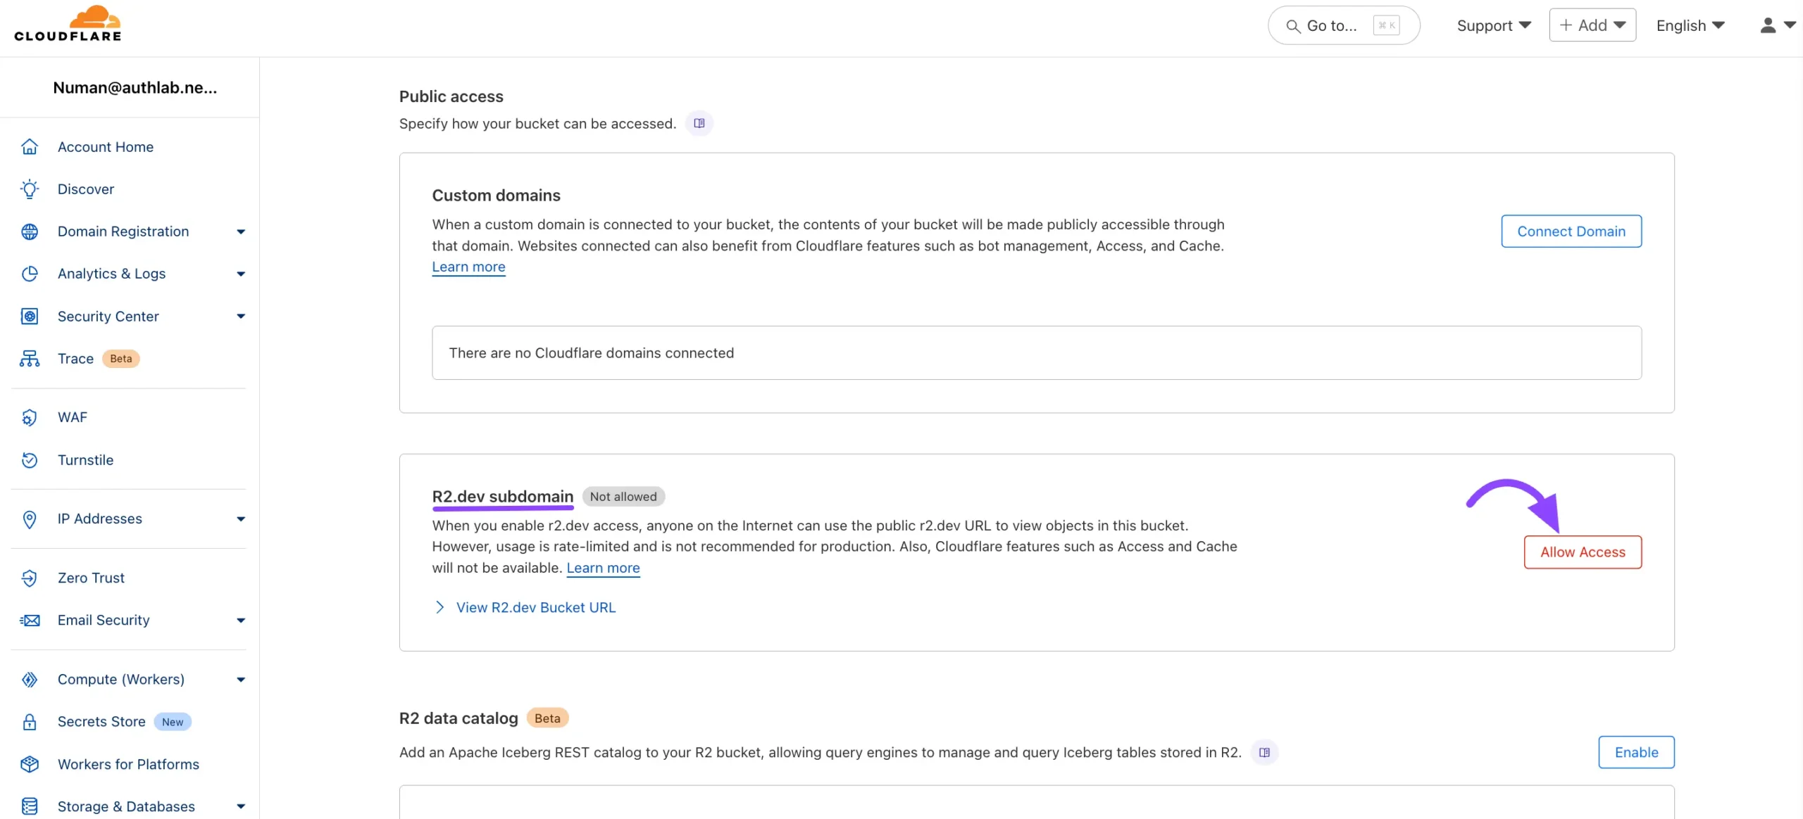Click the Trace network icon
This screenshot has width=1803, height=819.
click(x=30, y=358)
